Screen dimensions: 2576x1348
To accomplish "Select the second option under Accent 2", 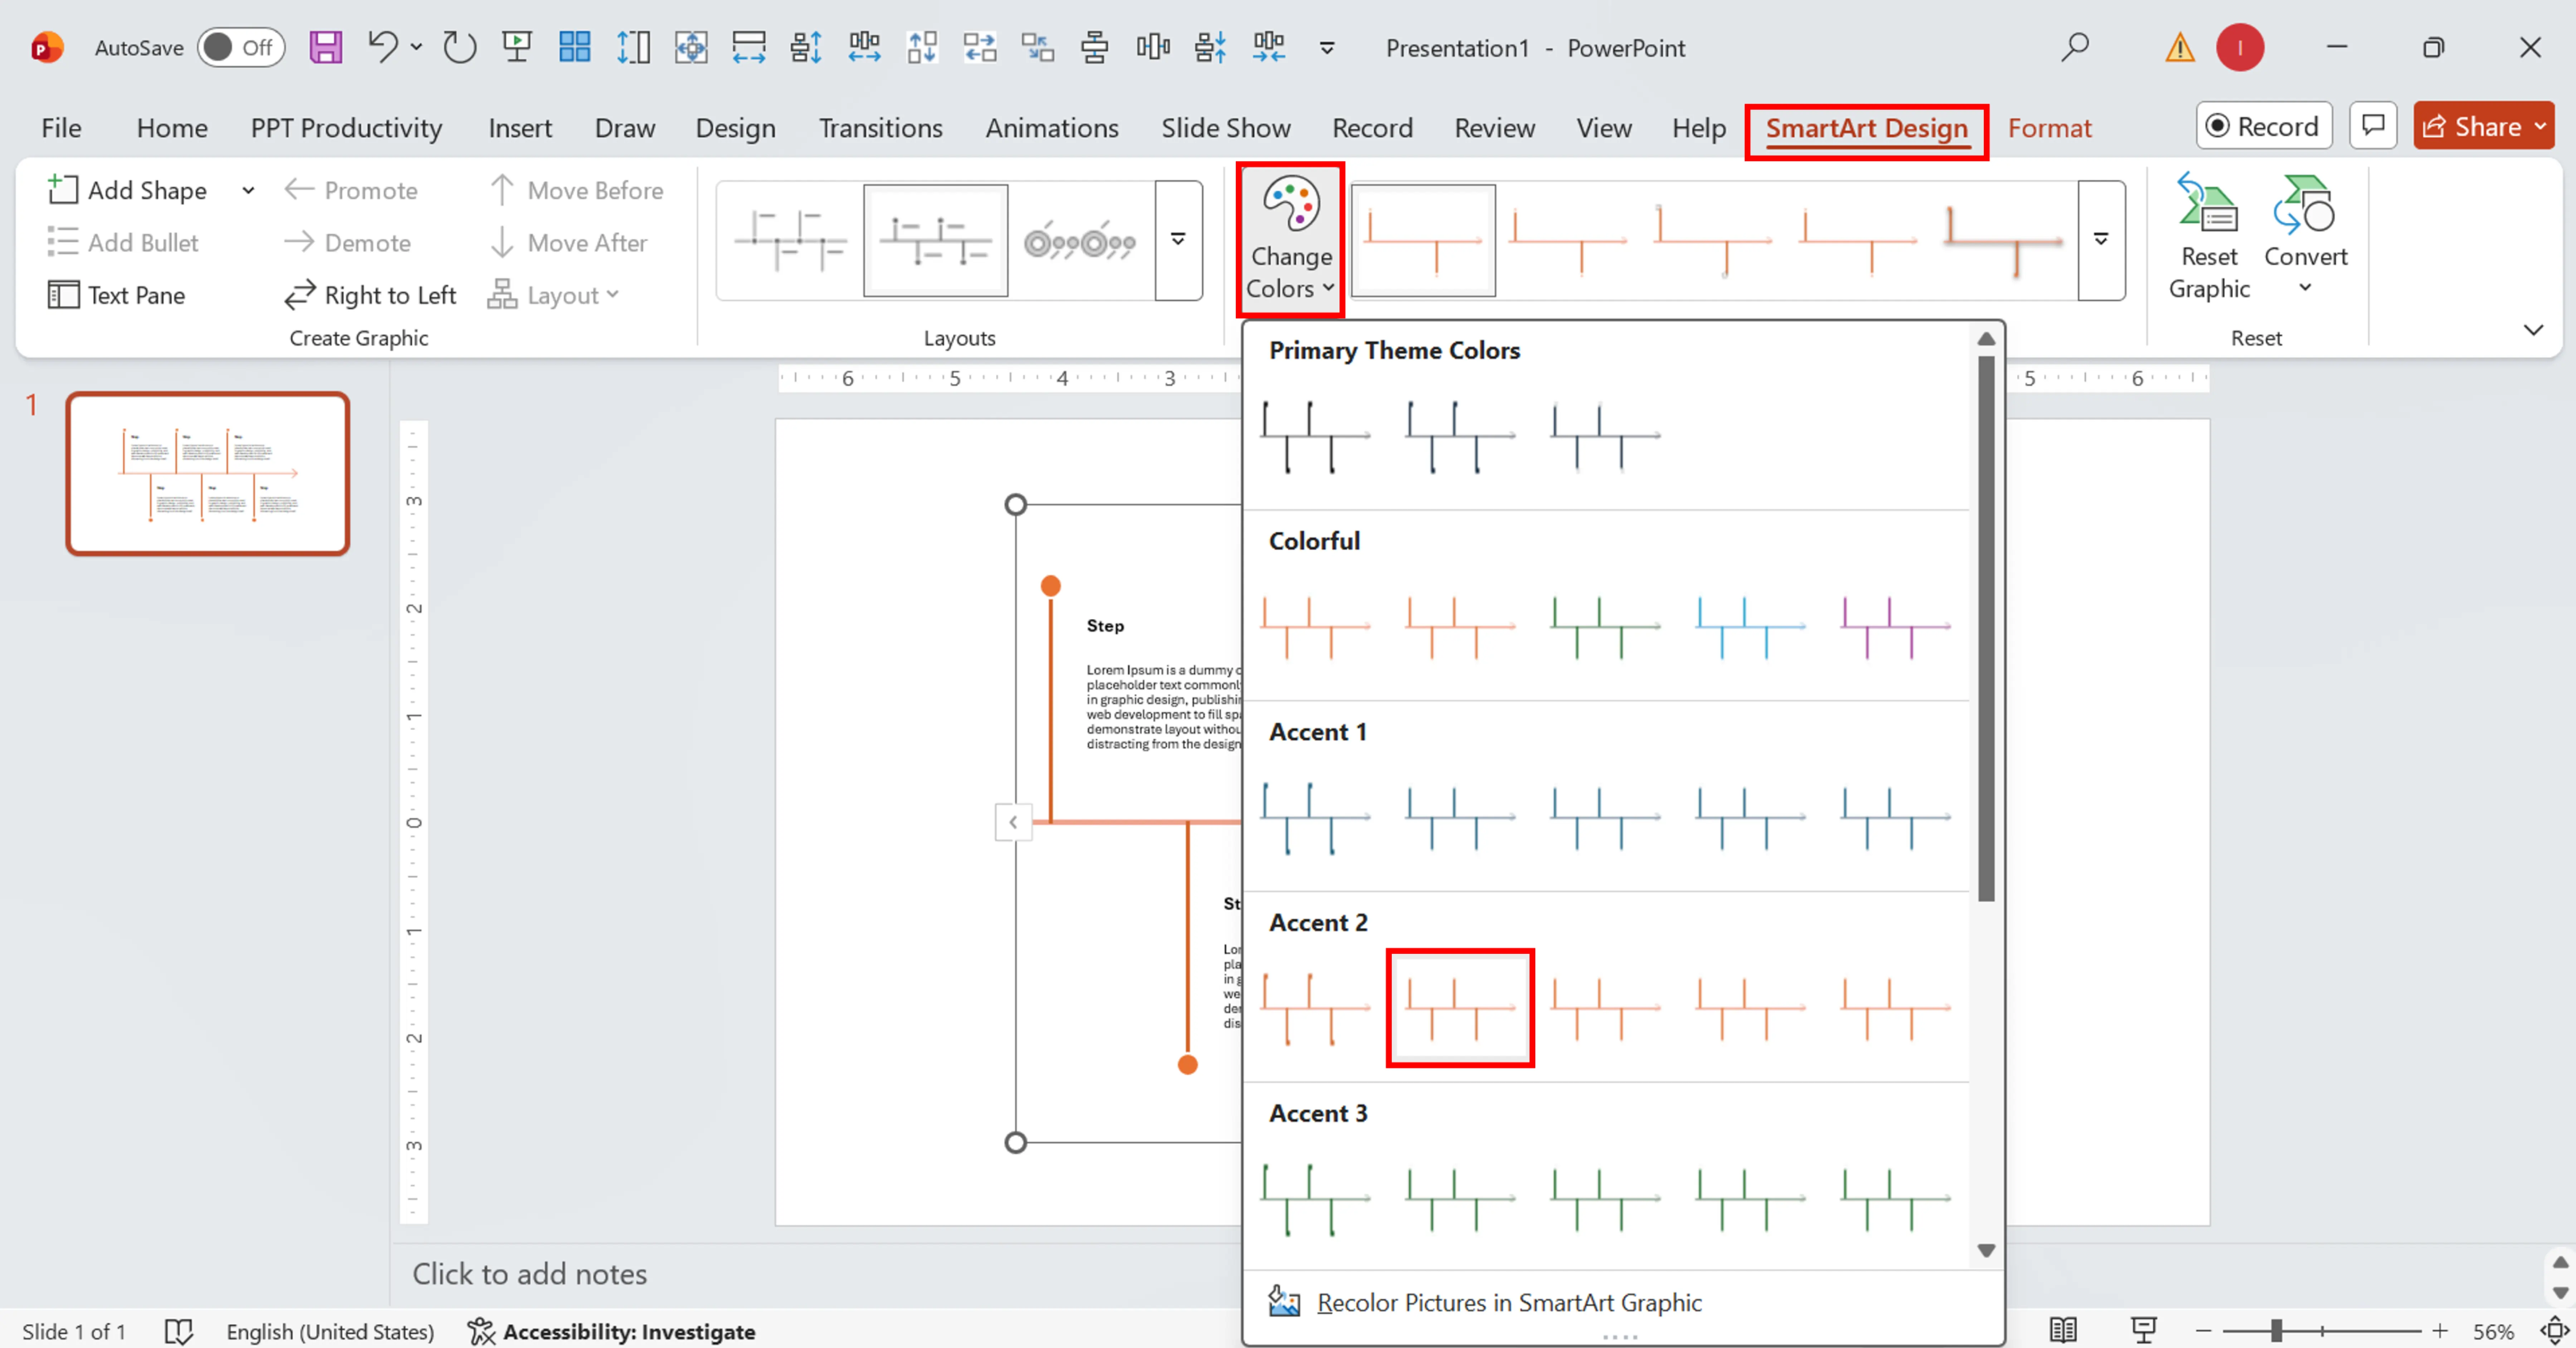I will [1460, 1008].
